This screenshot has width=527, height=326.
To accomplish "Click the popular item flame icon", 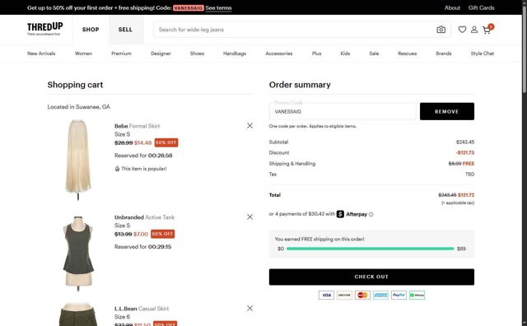I will pyautogui.click(x=117, y=169).
